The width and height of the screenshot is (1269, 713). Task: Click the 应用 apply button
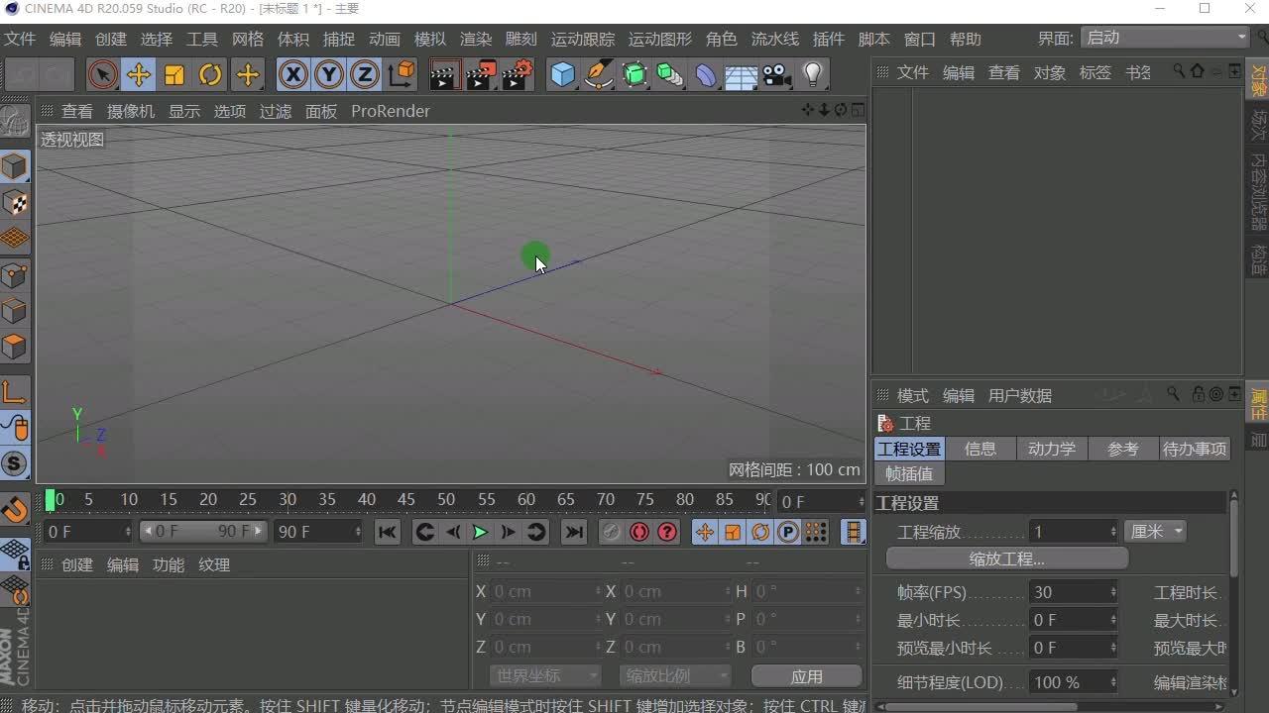point(807,676)
